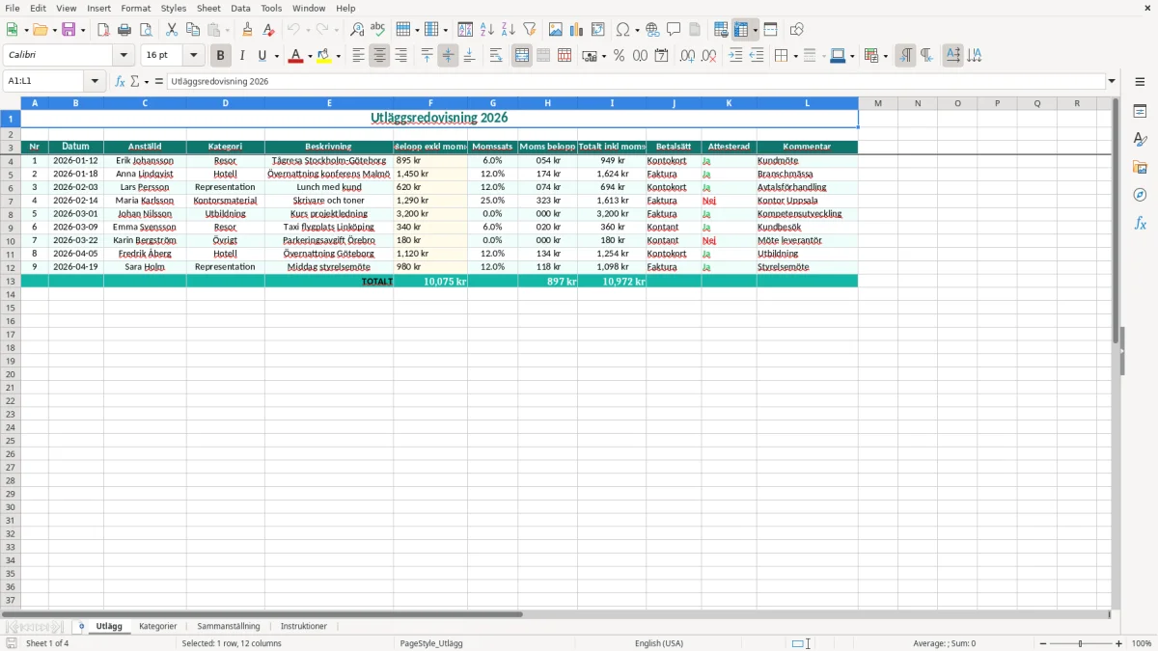Click the English (USA) language status field
This screenshot has height=651, width=1158.
pos(659,643)
